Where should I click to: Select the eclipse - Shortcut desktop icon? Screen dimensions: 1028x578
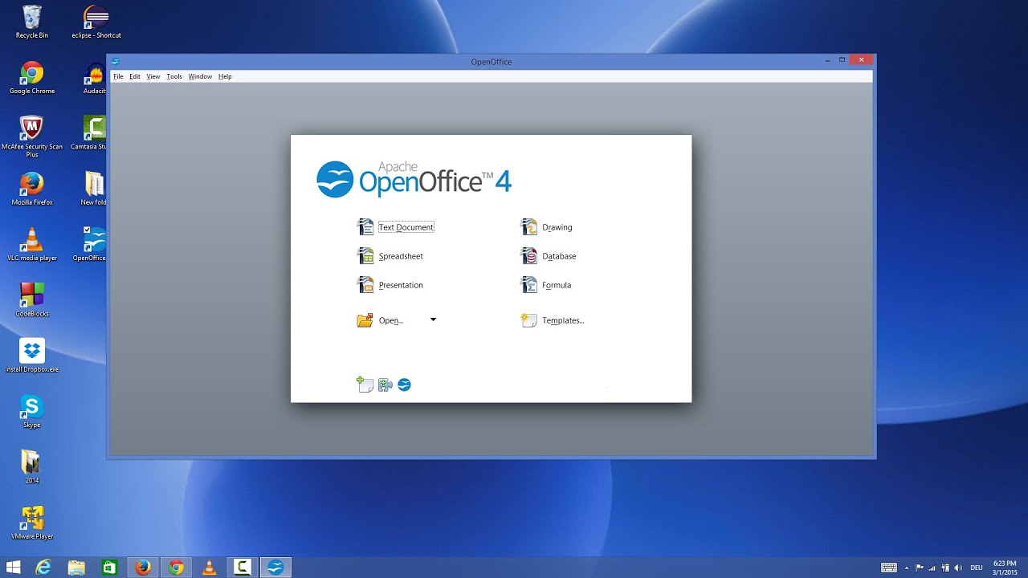pos(96,22)
